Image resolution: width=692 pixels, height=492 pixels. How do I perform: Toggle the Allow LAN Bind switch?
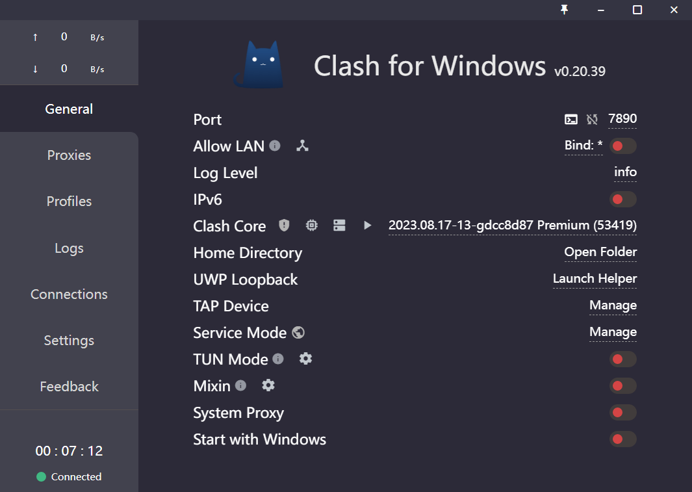tap(622, 146)
